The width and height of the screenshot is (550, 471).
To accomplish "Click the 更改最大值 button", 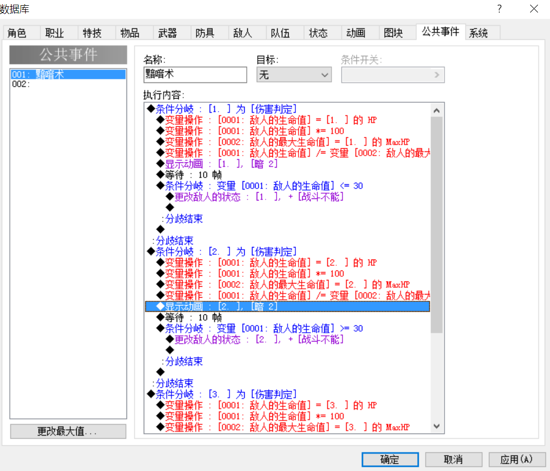I will (x=68, y=431).
